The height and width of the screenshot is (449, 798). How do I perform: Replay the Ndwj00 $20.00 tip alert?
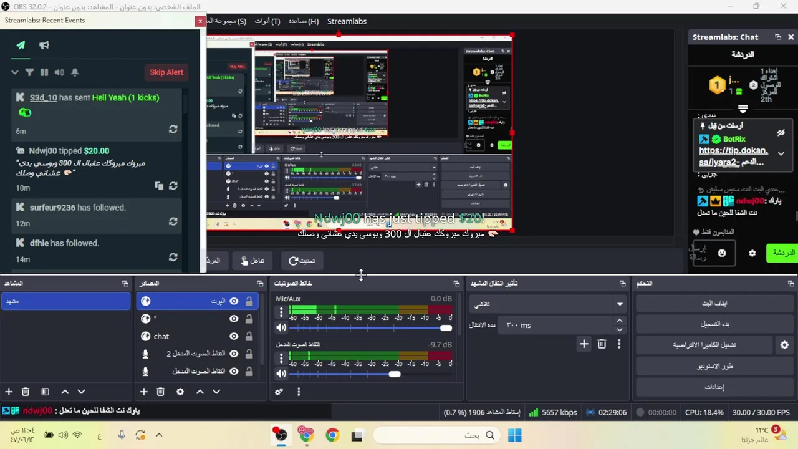(x=173, y=186)
